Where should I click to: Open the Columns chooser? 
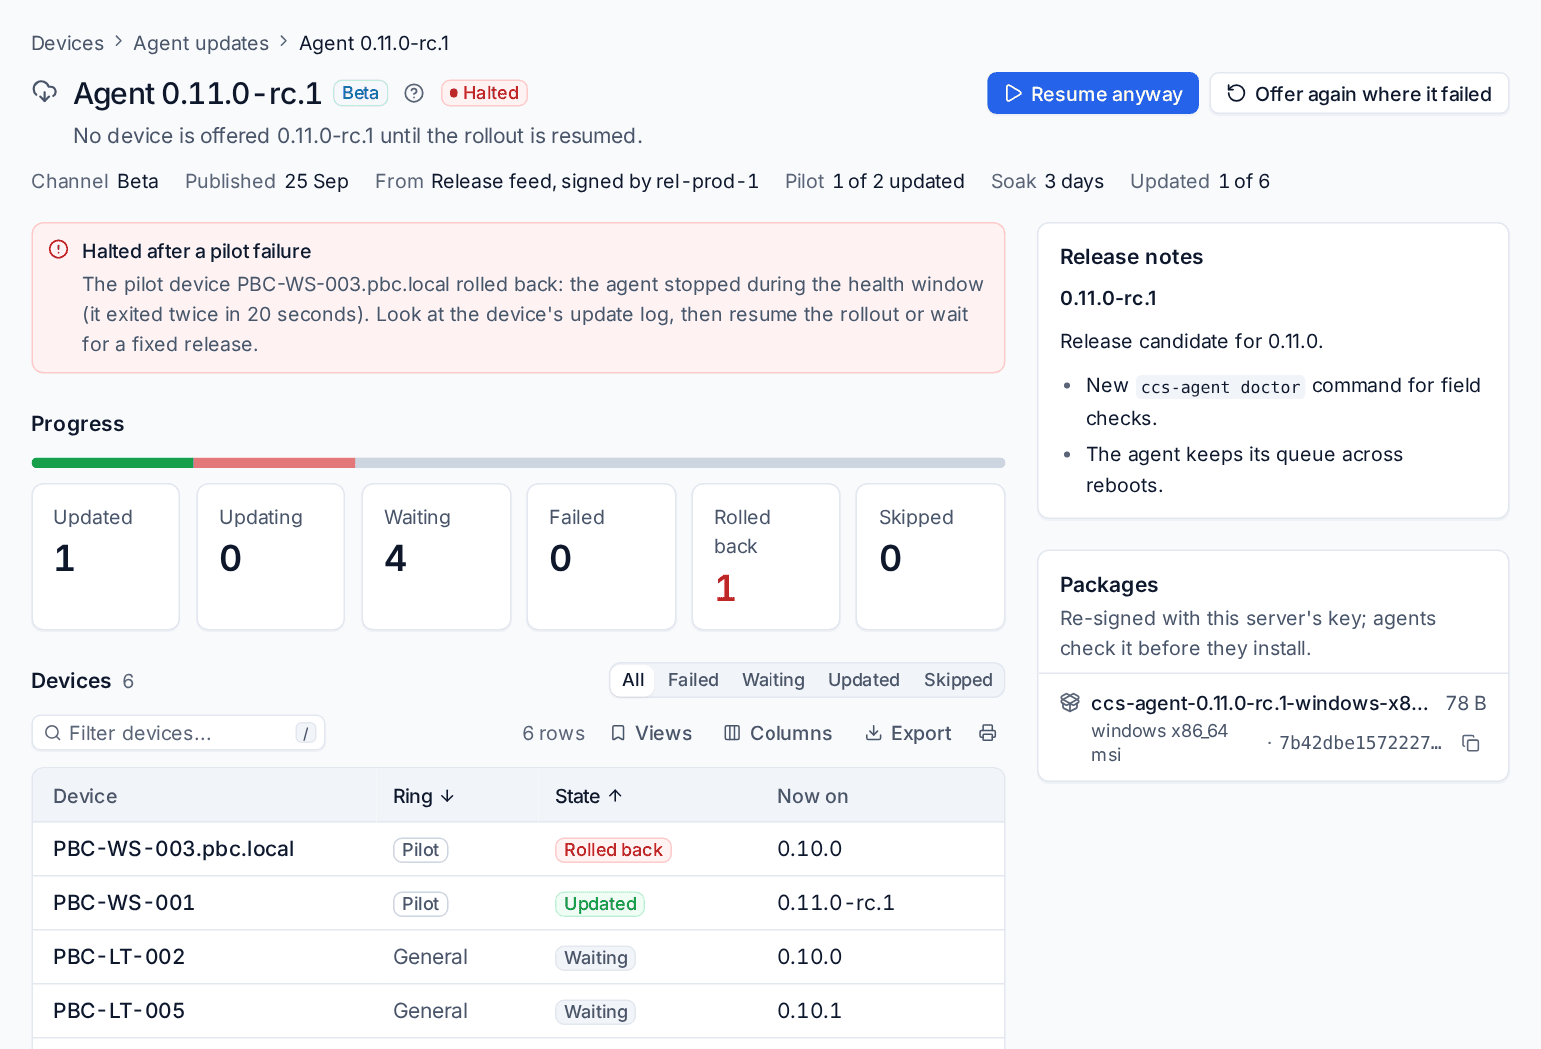coord(777,733)
